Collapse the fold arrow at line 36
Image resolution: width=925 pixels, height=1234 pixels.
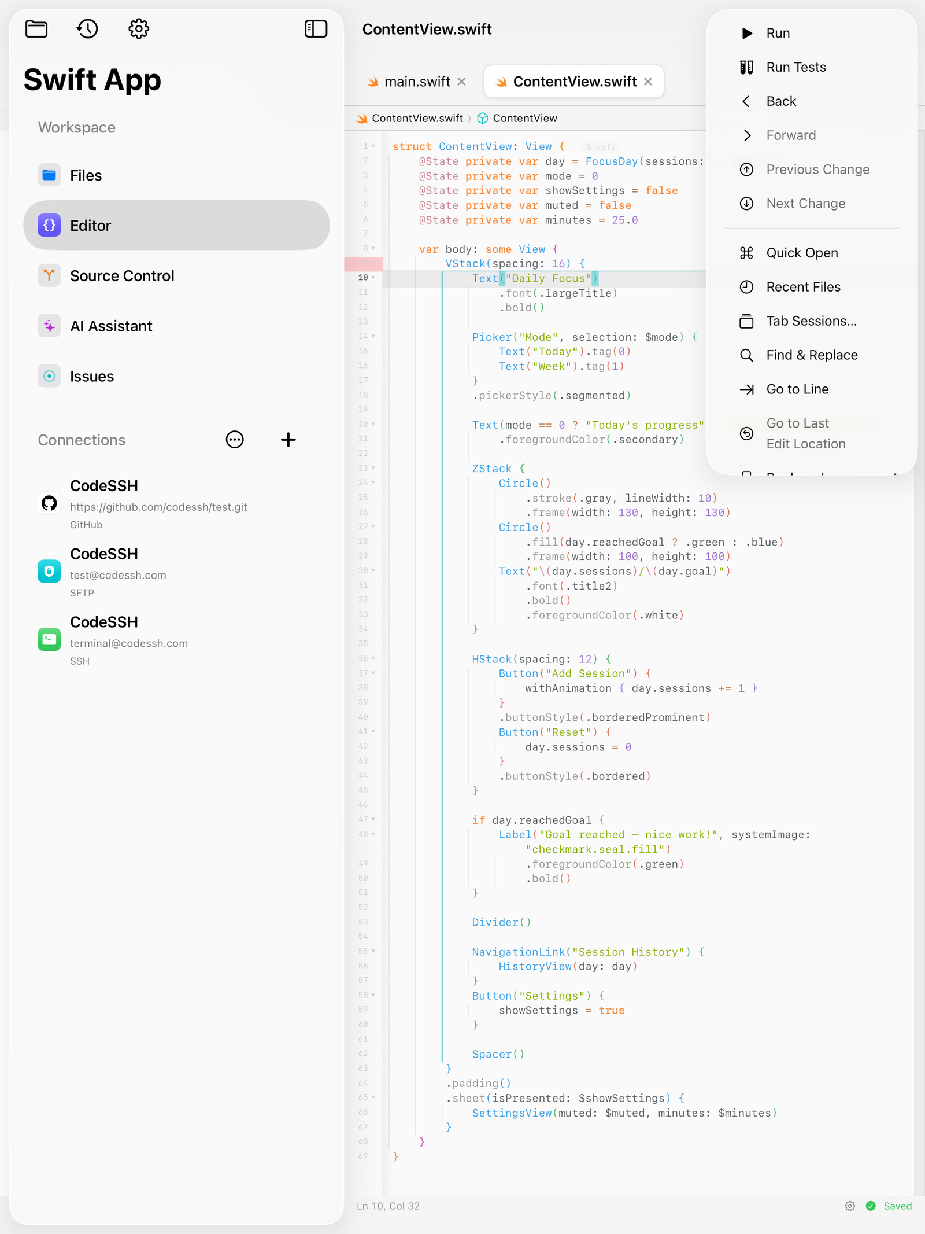point(373,658)
